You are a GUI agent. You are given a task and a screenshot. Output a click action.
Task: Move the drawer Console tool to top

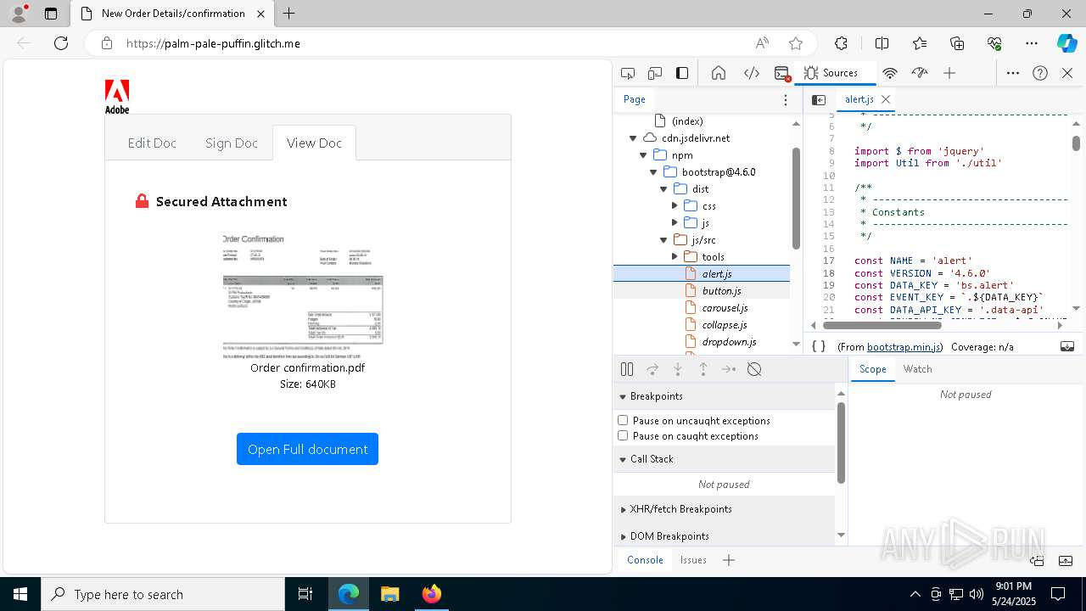point(1037,561)
